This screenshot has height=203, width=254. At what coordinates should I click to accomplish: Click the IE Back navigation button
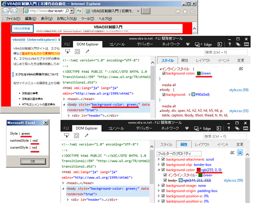click(x=6, y=11)
